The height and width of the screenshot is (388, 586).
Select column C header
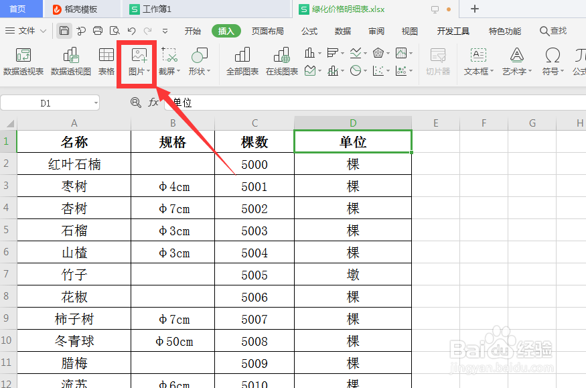[x=254, y=123]
